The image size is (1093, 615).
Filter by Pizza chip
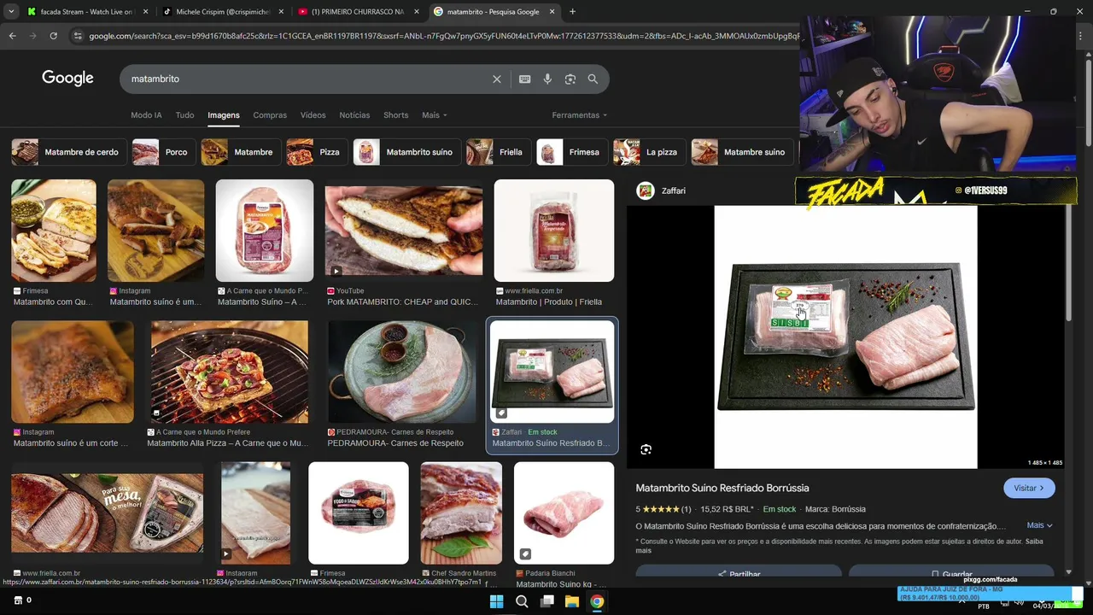click(x=316, y=152)
